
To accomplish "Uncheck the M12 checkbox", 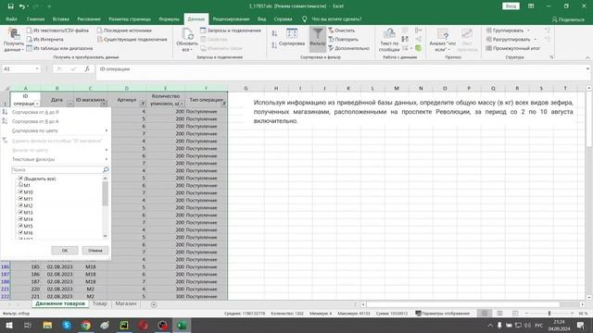I will [x=20, y=205].
